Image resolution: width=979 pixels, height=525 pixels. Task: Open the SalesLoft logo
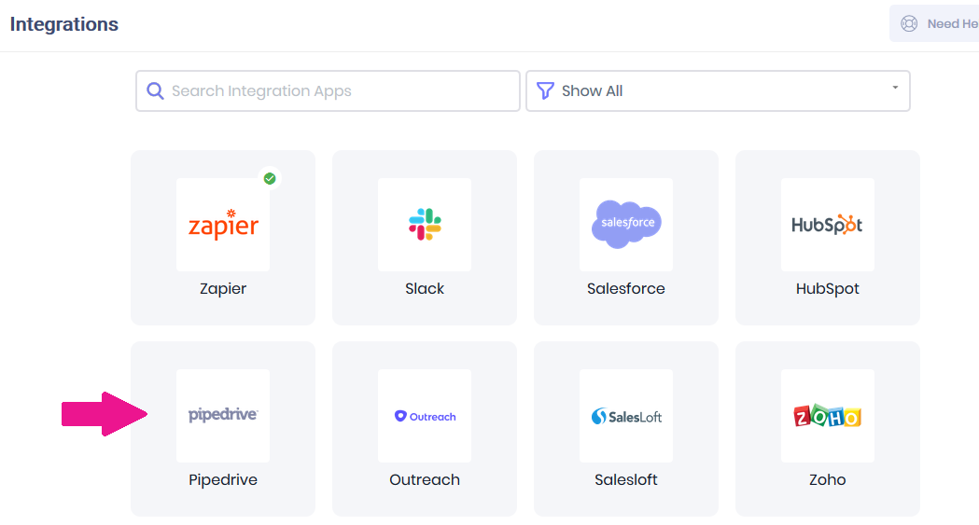[x=626, y=416]
